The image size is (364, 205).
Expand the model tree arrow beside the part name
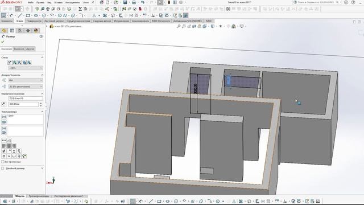click(47, 26)
